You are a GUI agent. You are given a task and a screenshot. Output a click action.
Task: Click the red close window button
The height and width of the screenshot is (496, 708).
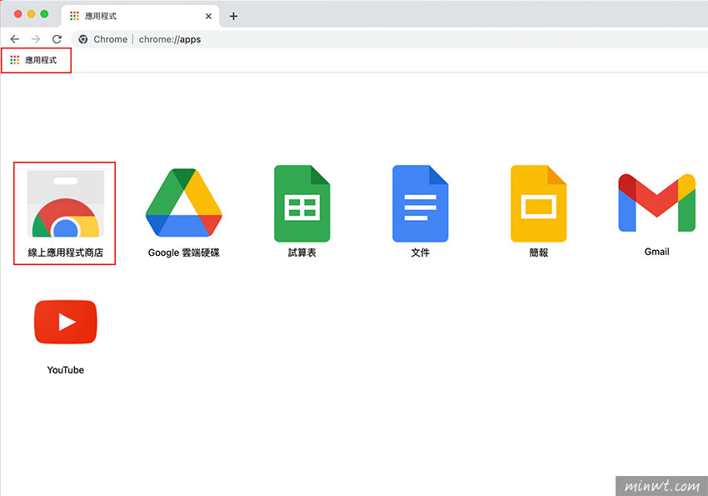[18, 14]
